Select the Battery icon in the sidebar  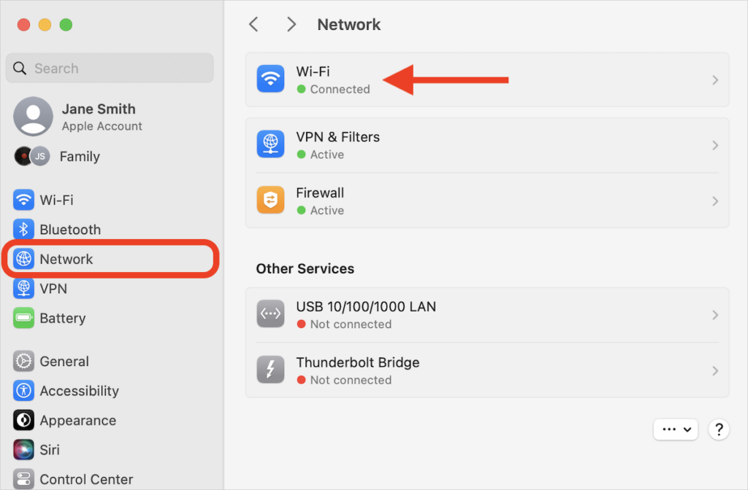click(x=23, y=318)
